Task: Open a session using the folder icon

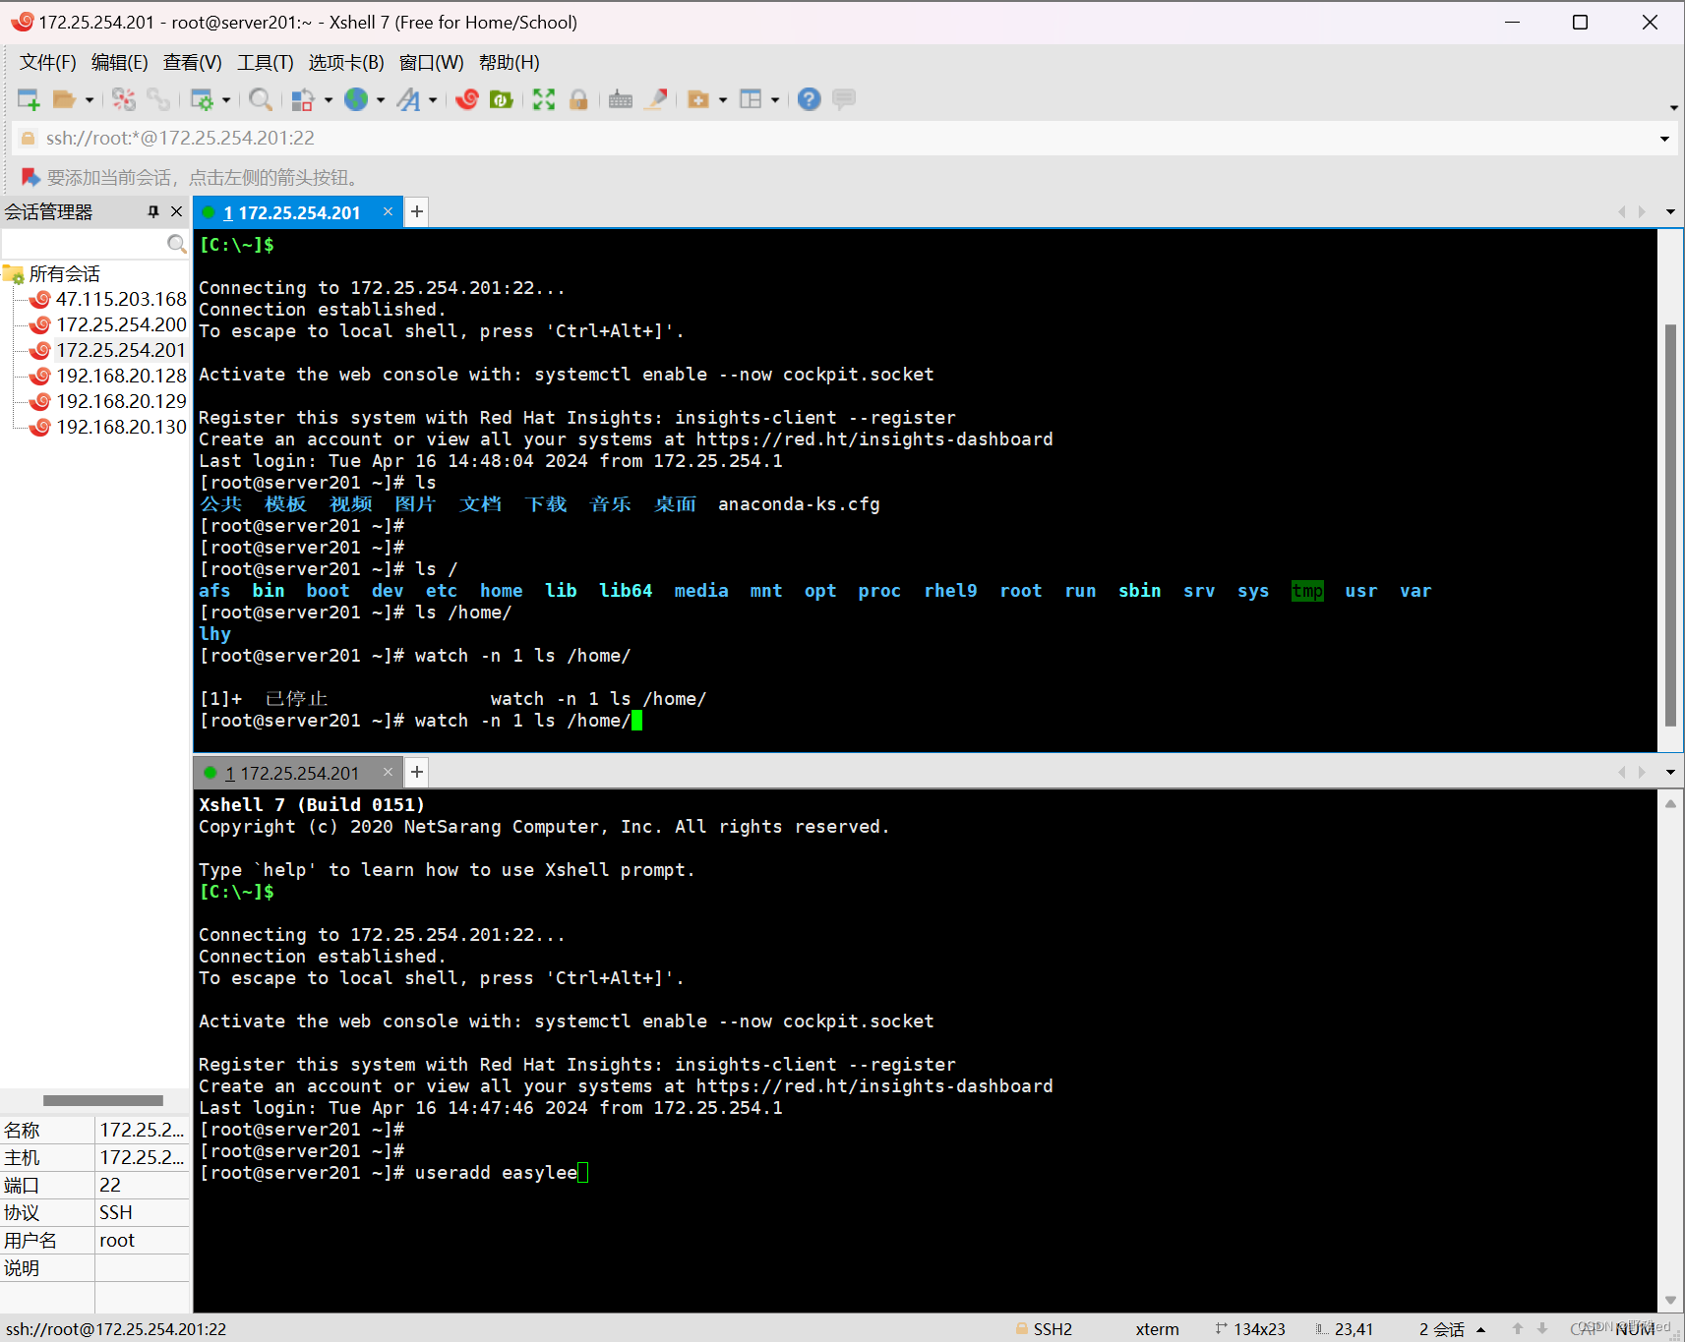Action: (64, 99)
